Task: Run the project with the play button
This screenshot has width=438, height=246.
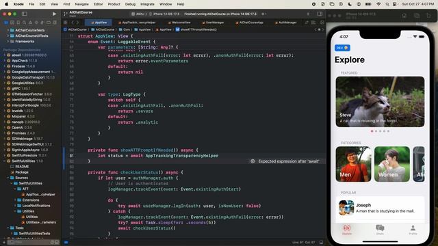Action: tap(54, 14)
